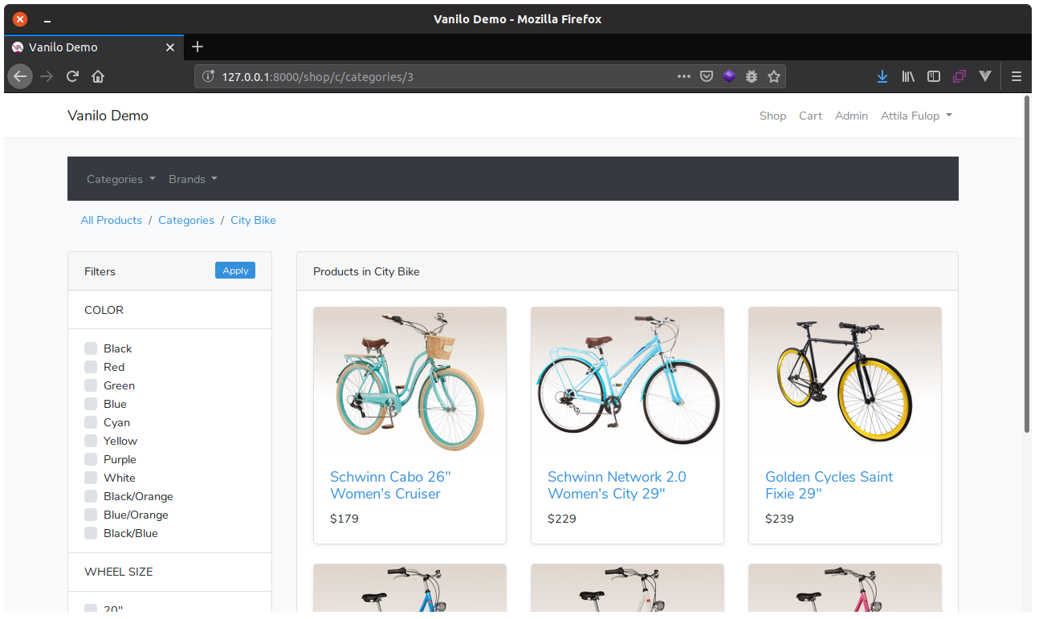Close the Vanilo Demo tab

click(169, 47)
